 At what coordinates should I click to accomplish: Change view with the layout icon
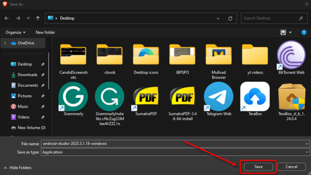[283, 32]
